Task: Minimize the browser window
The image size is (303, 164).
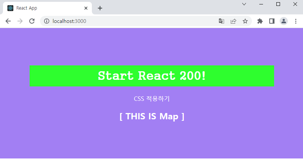Action: coord(261,4)
